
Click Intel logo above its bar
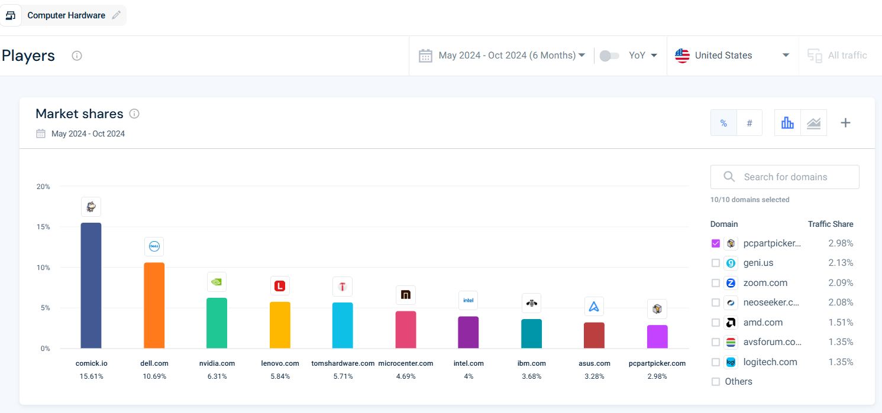(468, 300)
